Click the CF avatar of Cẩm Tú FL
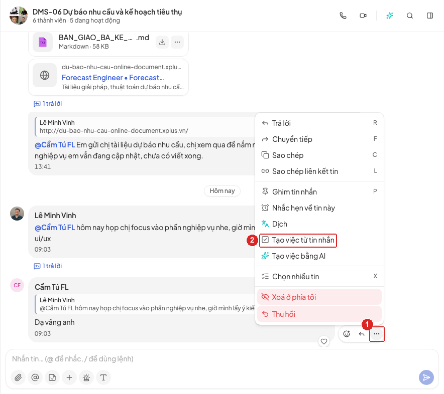Viewport: 444px width, 394px height. pyautogui.click(x=17, y=285)
